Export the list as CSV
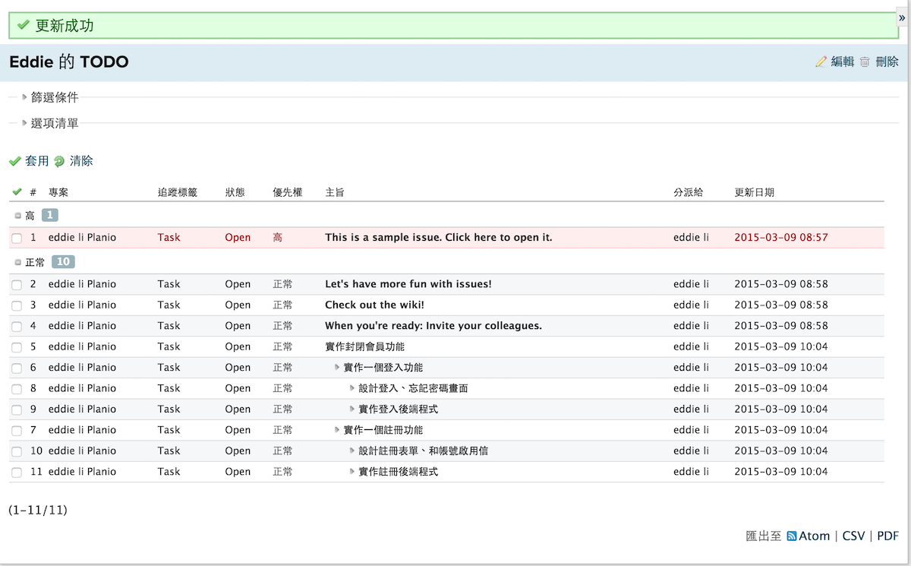This screenshot has height=566, width=911. (x=853, y=536)
